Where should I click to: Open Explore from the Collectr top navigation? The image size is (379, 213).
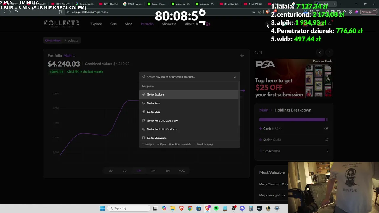tap(96, 24)
